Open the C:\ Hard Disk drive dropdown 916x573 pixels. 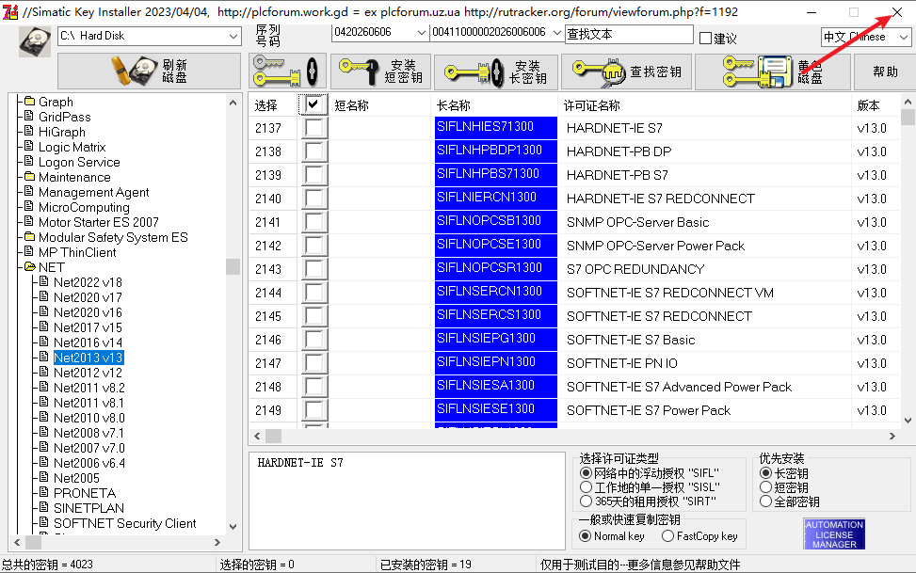click(233, 36)
